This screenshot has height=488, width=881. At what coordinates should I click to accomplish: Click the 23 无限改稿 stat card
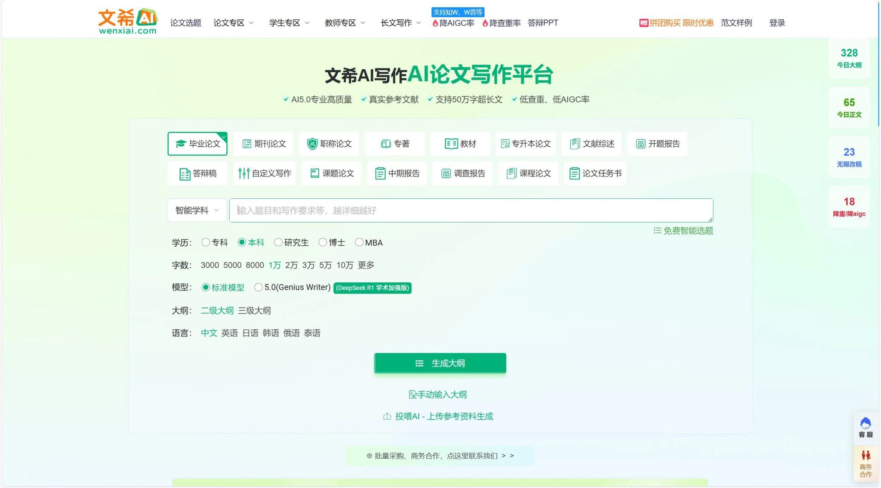click(849, 157)
